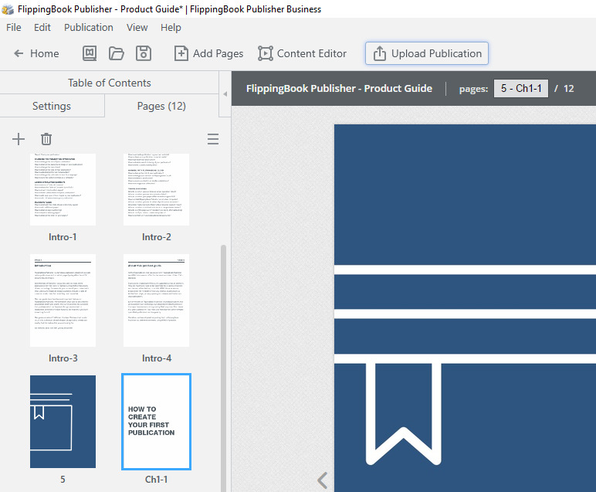This screenshot has width=596, height=492.
Task: Switch to Table of Contents tab
Action: point(110,83)
